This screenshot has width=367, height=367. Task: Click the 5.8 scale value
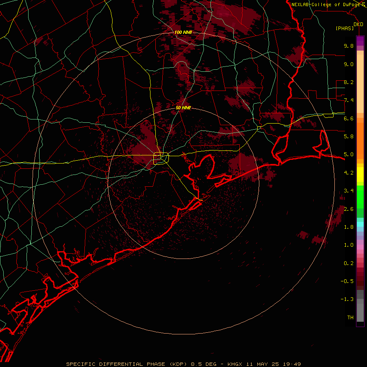point(349,137)
